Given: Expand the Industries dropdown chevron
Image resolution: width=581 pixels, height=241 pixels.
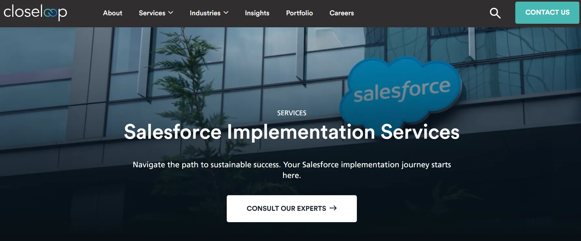Looking at the screenshot, I should (226, 13).
